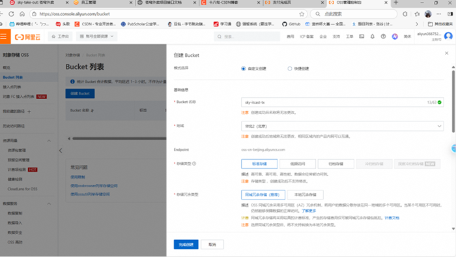Click the cancel button in the create panel
The image size is (456, 257).
pyautogui.click(x=212, y=245)
